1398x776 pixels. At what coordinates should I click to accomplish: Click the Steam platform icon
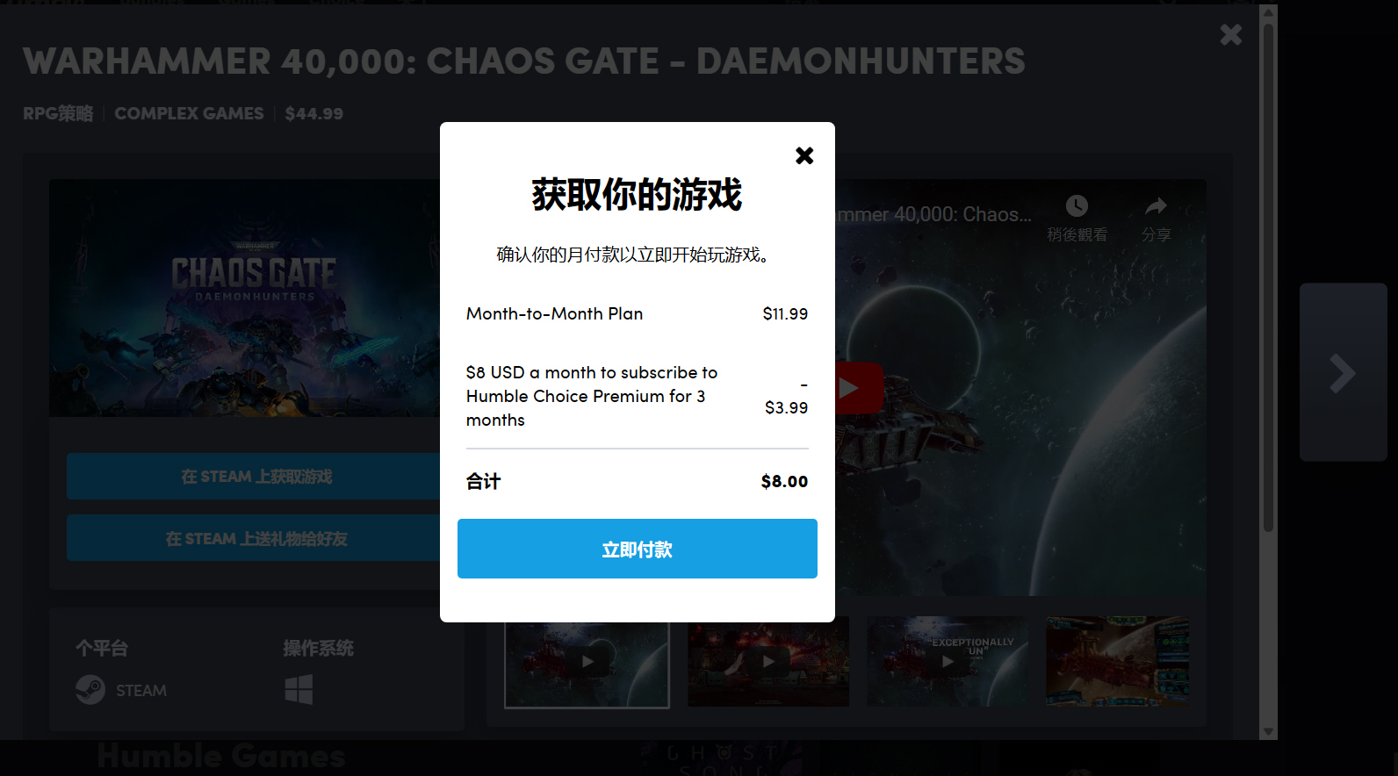[90, 690]
